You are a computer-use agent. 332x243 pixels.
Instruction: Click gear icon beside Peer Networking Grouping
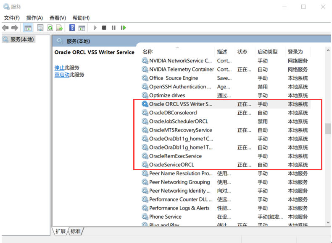tap(145, 182)
